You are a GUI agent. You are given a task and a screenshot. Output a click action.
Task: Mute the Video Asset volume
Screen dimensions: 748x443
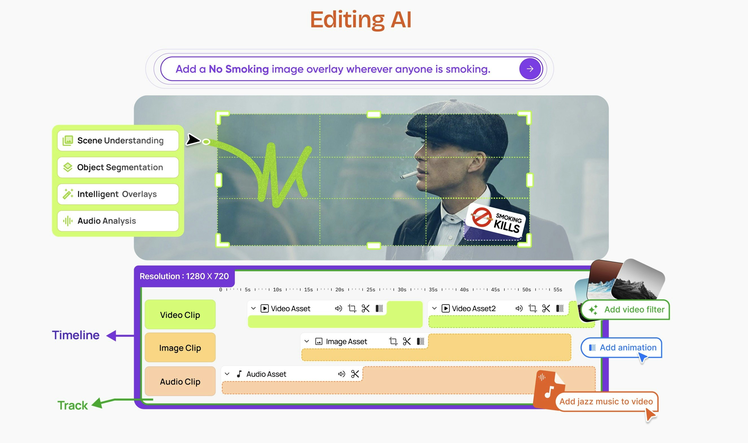tap(338, 308)
